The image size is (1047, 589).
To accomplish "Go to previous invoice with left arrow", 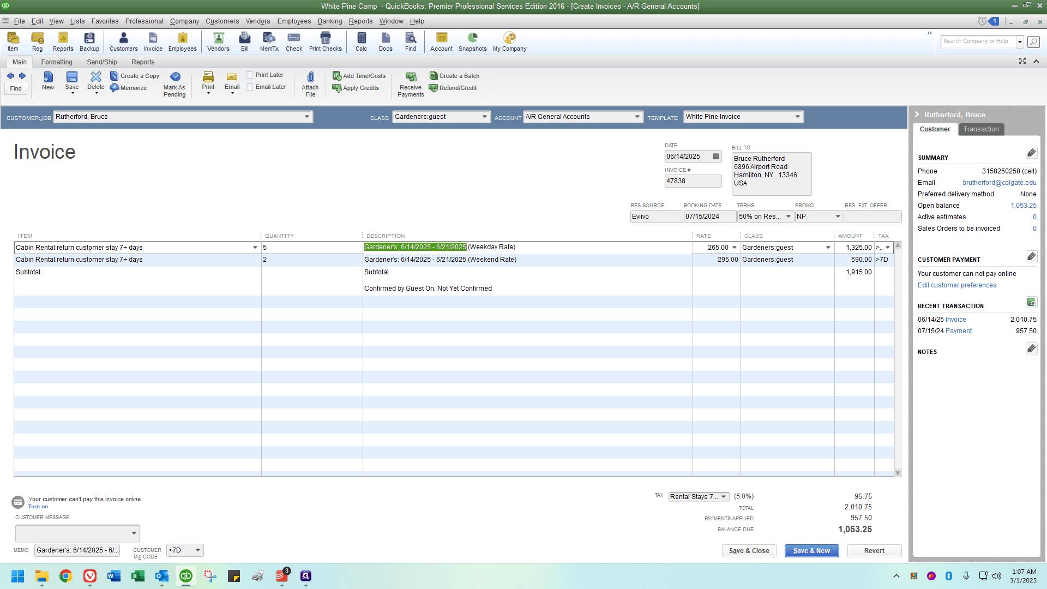I will click(10, 76).
